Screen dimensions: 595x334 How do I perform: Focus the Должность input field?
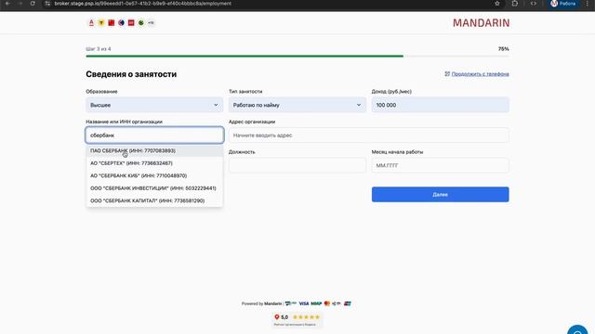pyautogui.click(x=297, y=165)
